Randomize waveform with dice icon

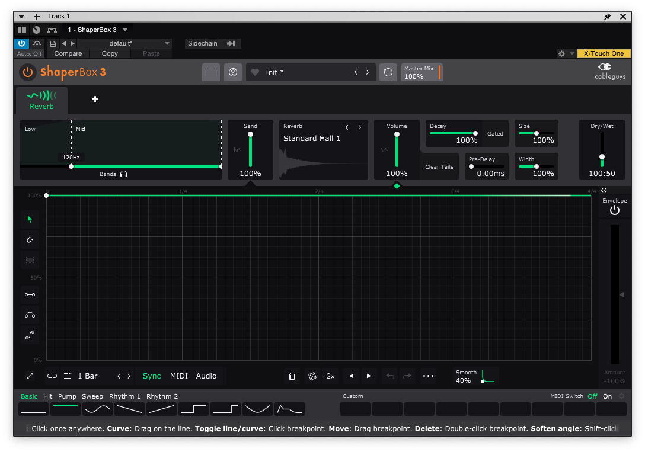[x=312, y=376]
